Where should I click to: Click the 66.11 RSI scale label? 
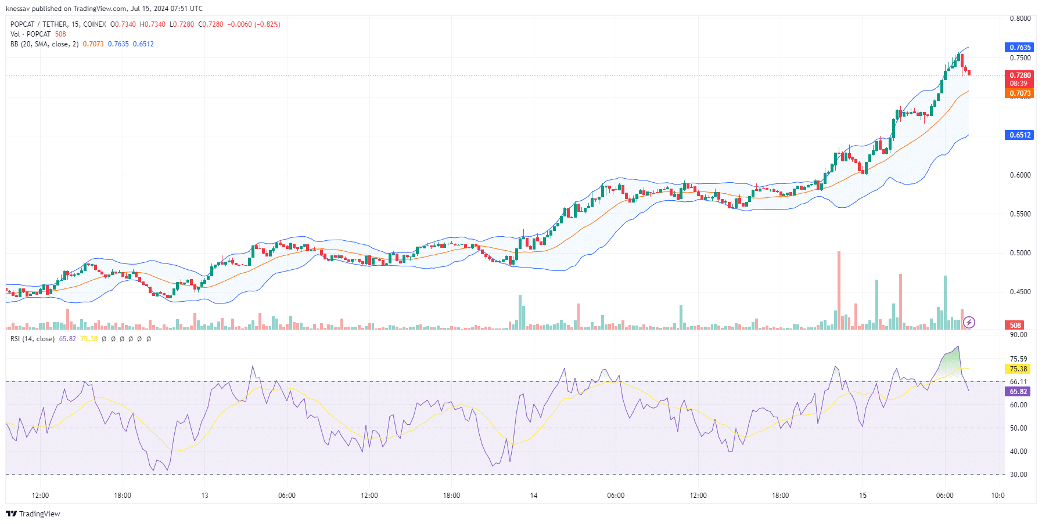pos(1018,382)
